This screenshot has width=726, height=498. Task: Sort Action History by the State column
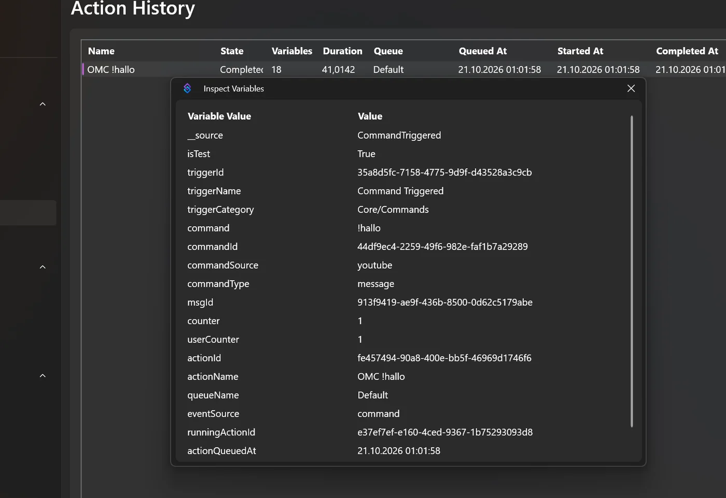point(232,51)
